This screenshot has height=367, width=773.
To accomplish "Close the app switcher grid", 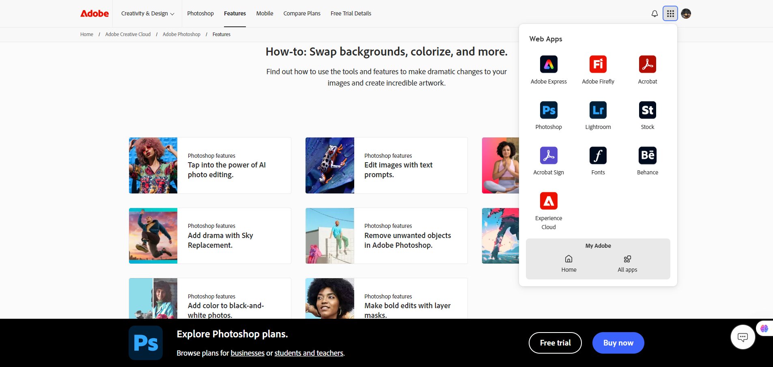I will (670, 14).
